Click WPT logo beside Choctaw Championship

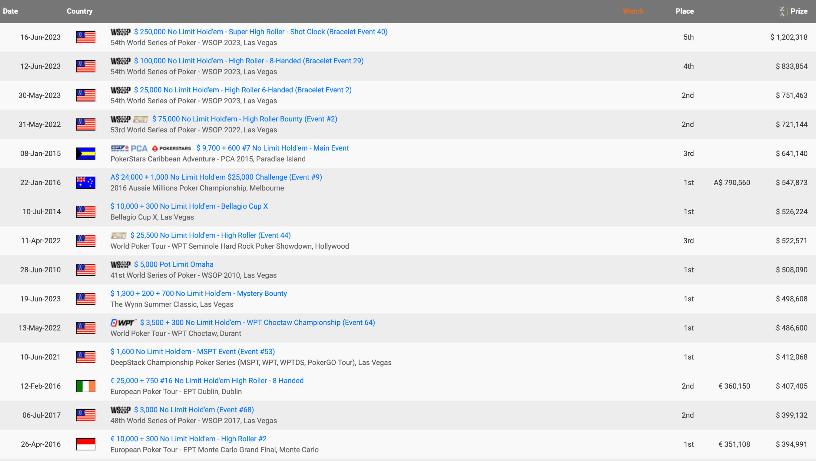click(123, 323)
